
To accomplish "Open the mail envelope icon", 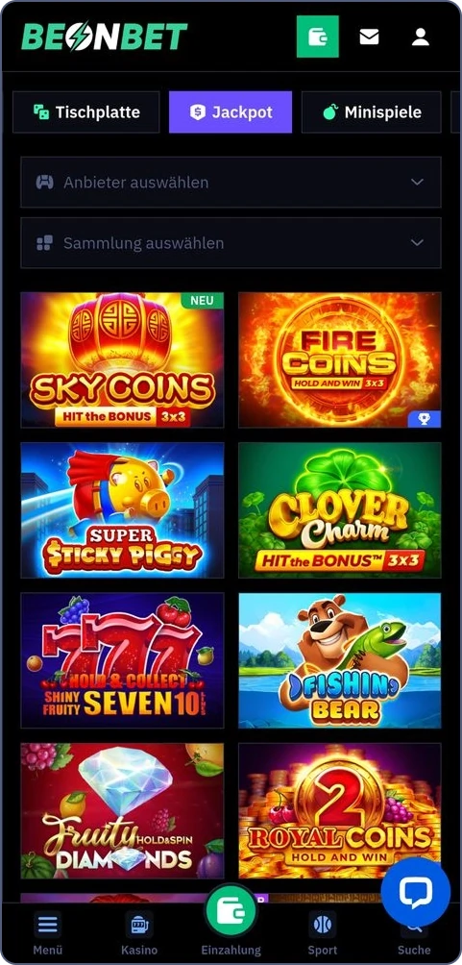I will 369,37.
